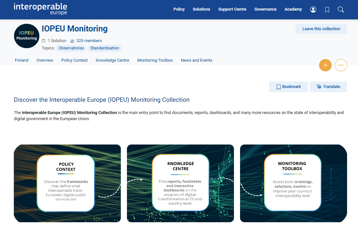Open the user account profile icon
358x237 pixels.
tap(313, 9)
